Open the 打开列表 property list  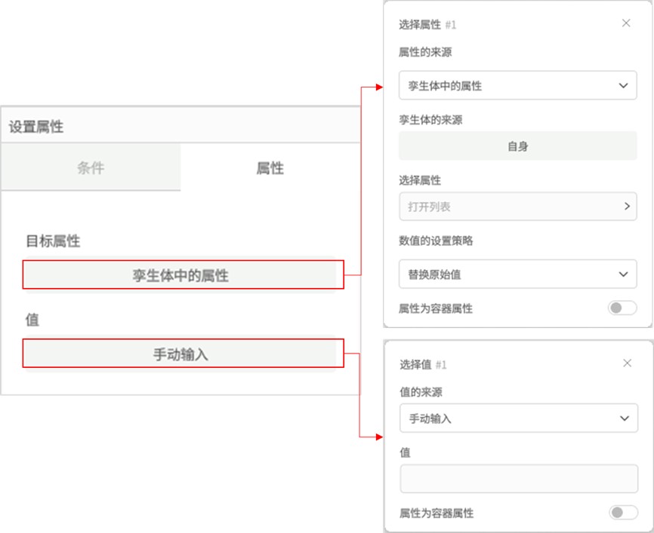coord(517,206)
